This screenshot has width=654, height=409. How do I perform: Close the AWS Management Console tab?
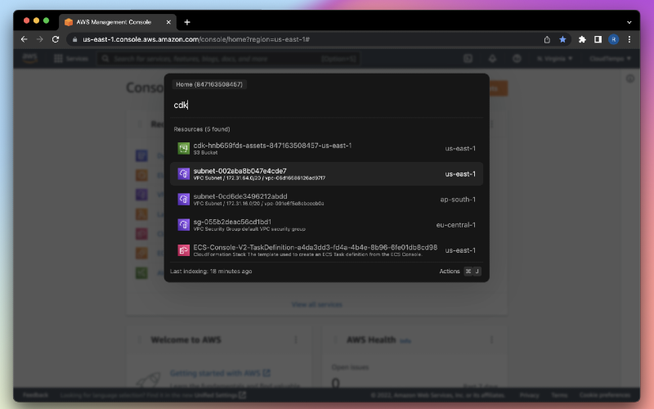168,22
